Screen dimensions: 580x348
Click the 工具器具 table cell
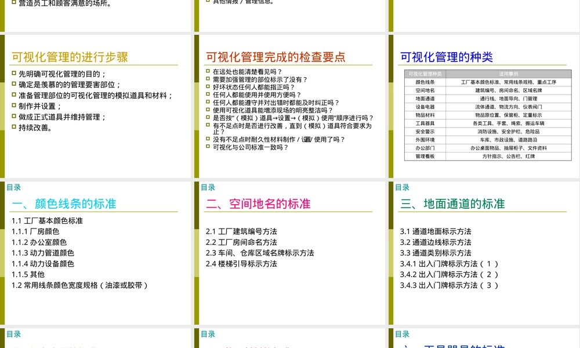click(425, 123)
